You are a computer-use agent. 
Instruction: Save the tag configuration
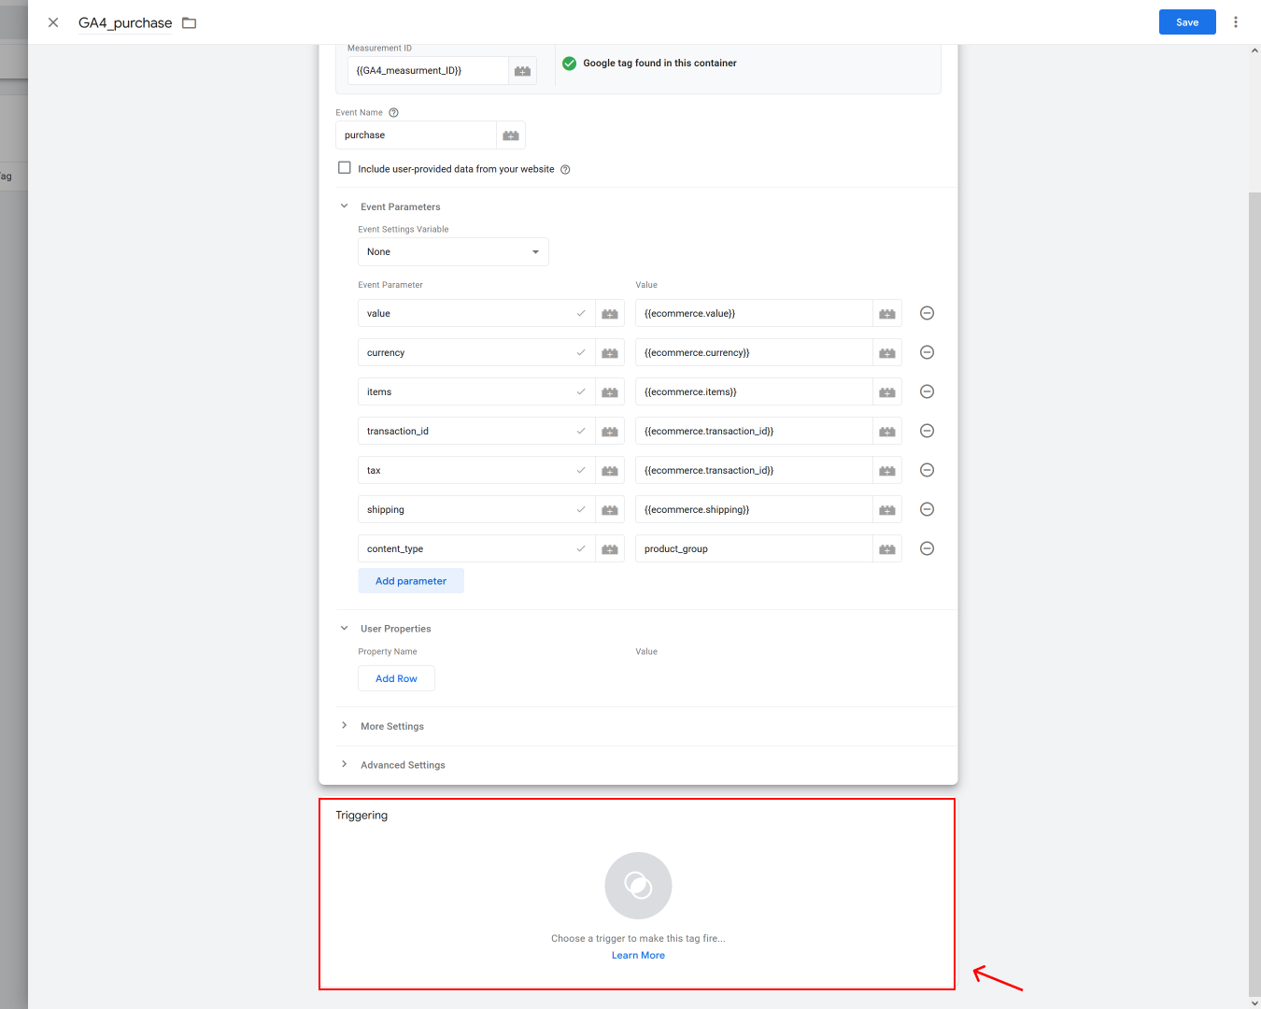click(1187, 22)
